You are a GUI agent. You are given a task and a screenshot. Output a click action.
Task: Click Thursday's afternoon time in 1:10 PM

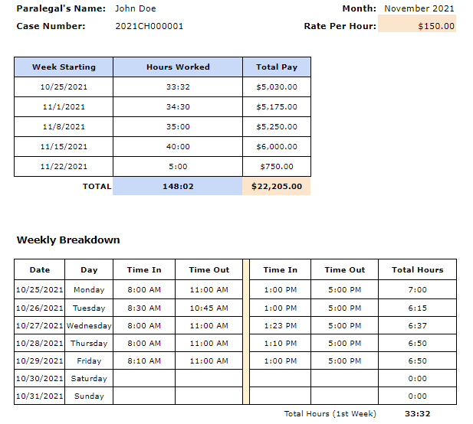281,344
